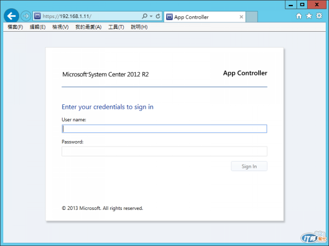Click the 'User name:' label
The image size is (329, 246).
coord(74,120)
